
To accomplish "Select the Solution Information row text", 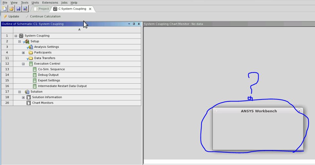I will pyautogui.click(x=47, y=97).
